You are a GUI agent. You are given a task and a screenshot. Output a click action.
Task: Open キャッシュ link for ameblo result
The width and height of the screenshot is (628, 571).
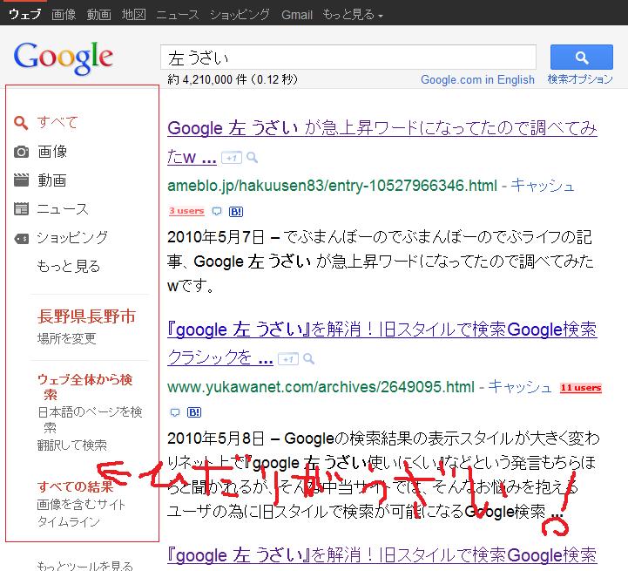(x=543, y=186)
